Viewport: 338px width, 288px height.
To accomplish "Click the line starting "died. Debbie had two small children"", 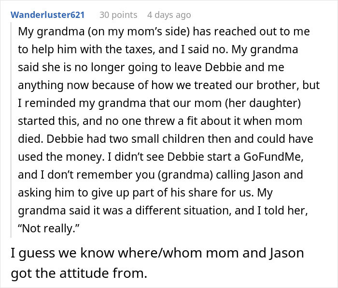I will point(165,139).
